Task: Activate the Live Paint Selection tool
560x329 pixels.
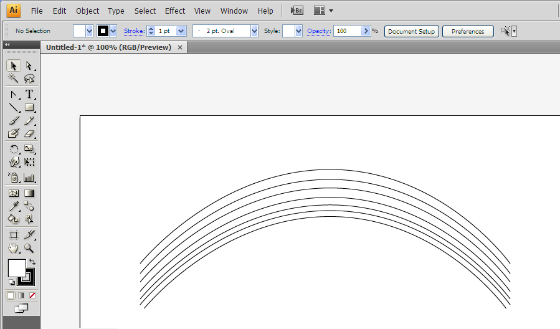Action: (29, 219)
